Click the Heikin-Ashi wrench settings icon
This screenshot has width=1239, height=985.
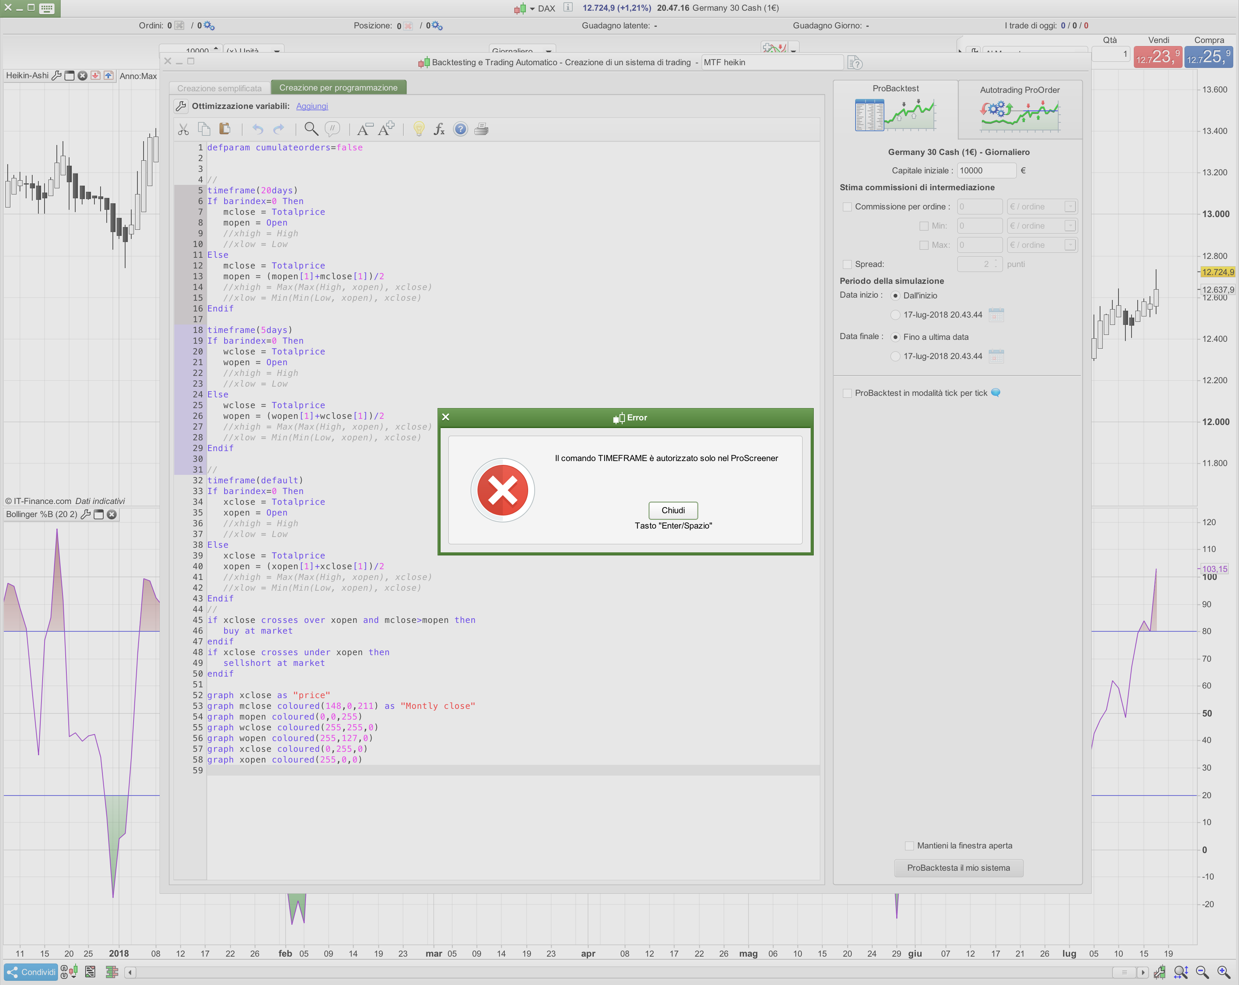pos(56,76)
